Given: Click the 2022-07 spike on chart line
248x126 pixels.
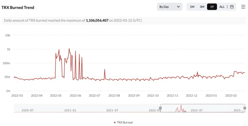Looking at the screenshot, I should coord(105,69).
